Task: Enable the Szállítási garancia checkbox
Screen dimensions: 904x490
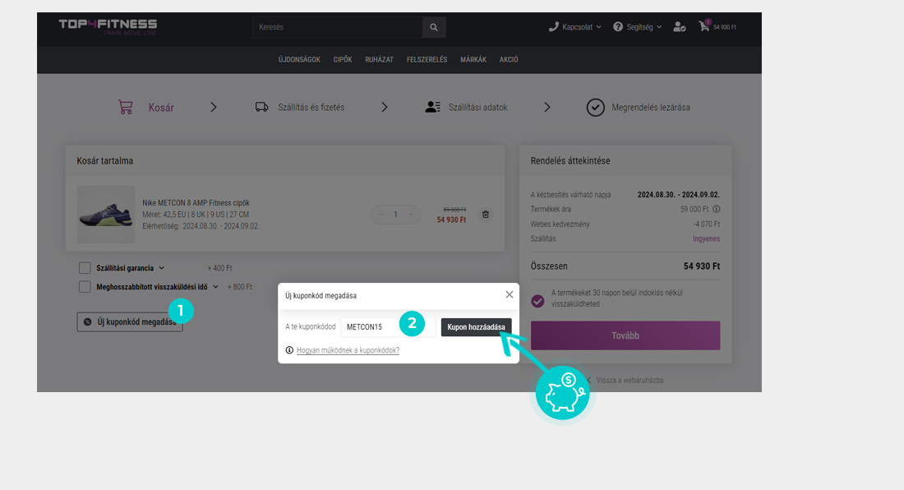Action: point(85,268)
